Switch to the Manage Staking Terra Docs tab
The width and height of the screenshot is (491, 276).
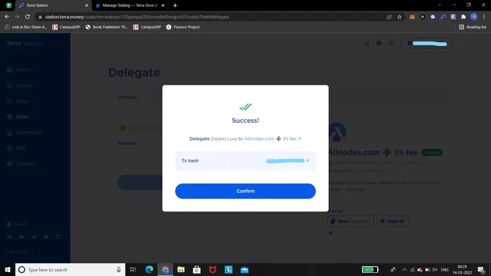pyautogui.click(x=130, y=5)
